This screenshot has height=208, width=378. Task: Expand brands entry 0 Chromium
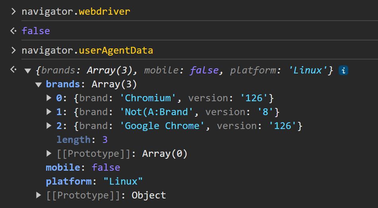49,98
